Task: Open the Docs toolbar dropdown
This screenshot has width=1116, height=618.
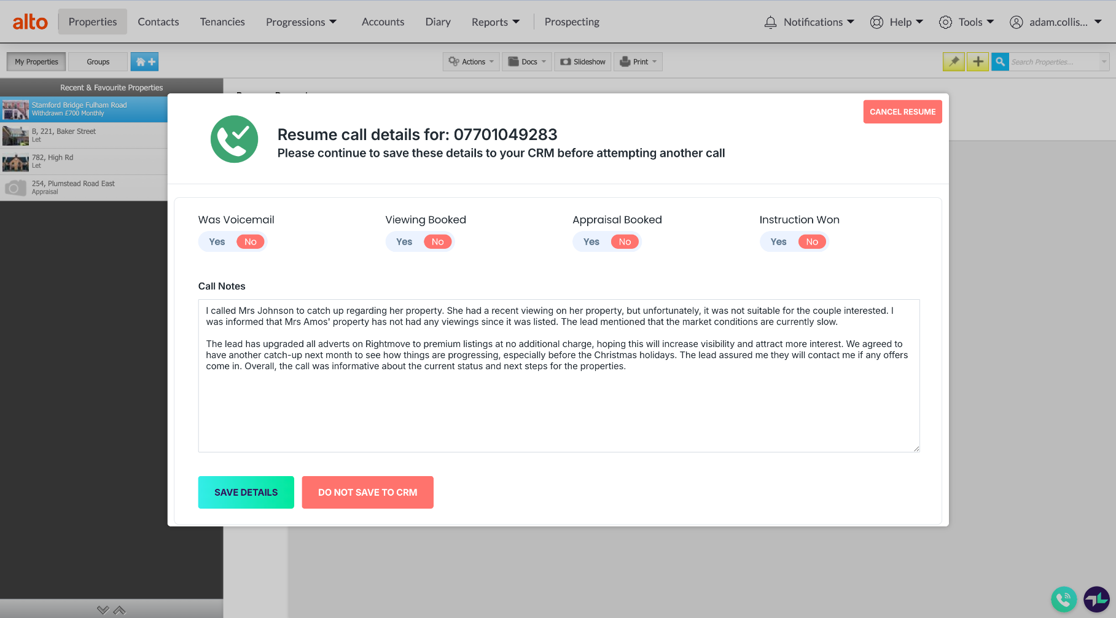Action: coord(527,61)
